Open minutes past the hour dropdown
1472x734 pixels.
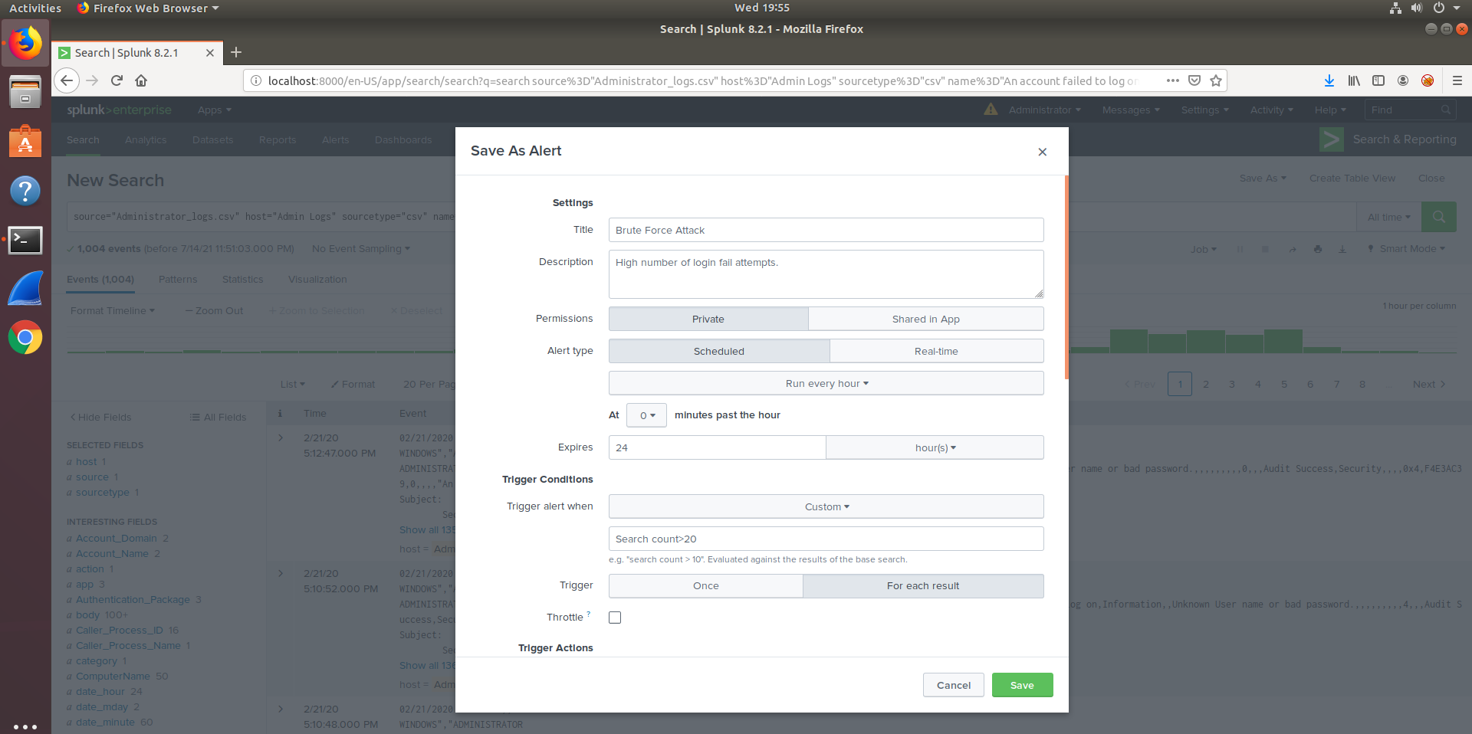coord(646,415)
